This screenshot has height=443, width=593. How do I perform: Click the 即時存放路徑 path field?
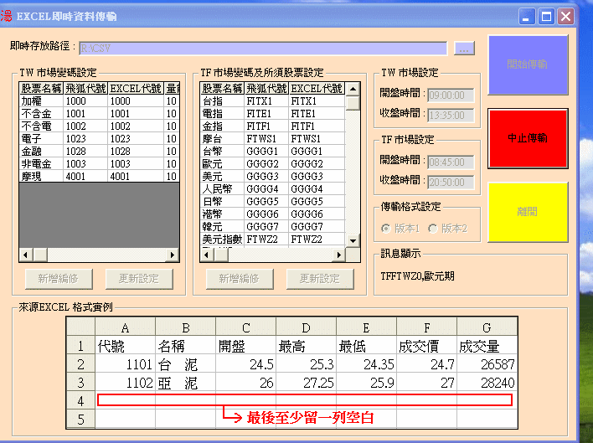[x=263, y=49]
